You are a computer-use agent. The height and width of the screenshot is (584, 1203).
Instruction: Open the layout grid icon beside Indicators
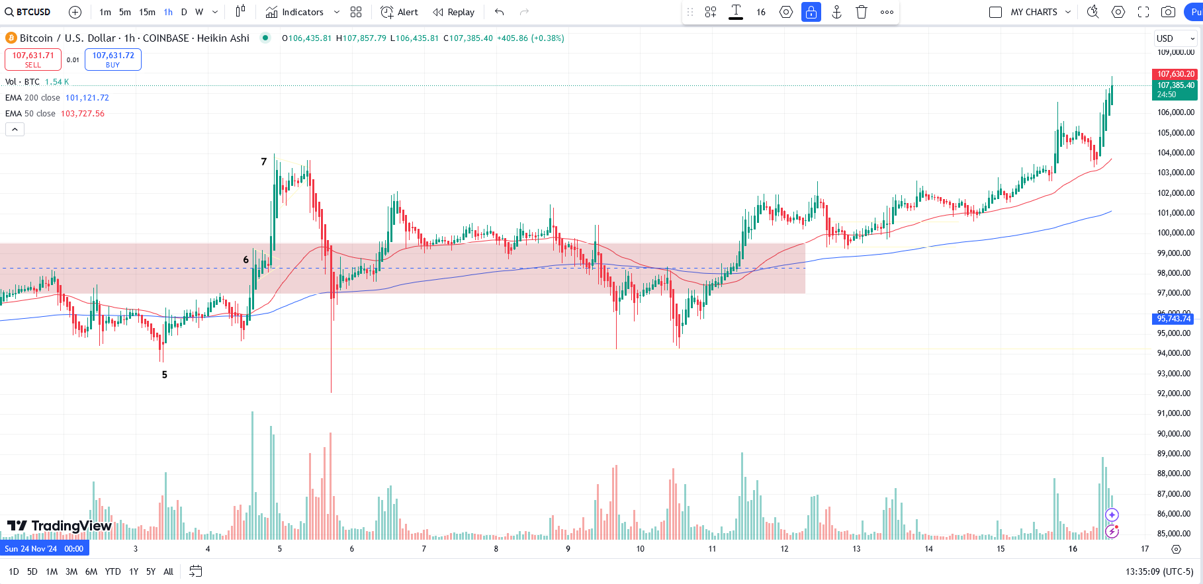[356, 12]
